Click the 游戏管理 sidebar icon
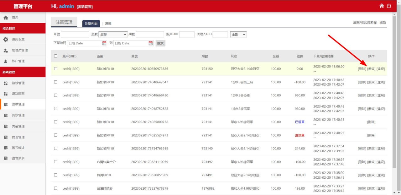Image resolution: width=401 pixels, height=195 pixels. [x=6, y=83]
